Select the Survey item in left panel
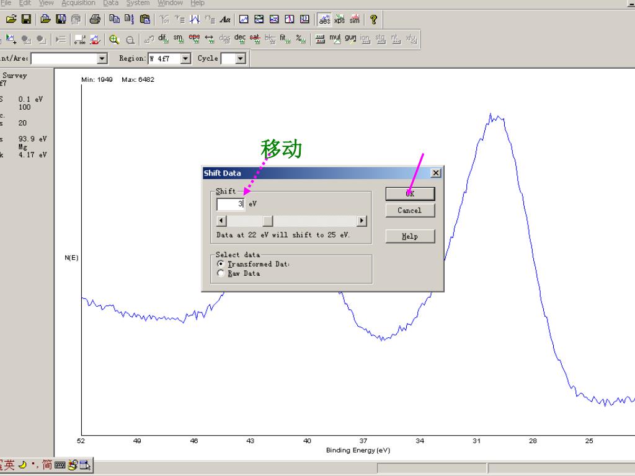Viewport: 635px width, 476px height. pos(15,75)
